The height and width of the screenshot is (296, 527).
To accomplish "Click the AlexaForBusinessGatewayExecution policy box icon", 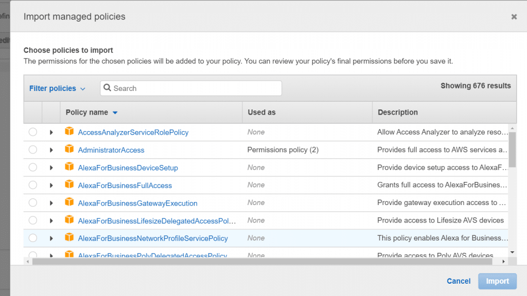I will (69, 201).
